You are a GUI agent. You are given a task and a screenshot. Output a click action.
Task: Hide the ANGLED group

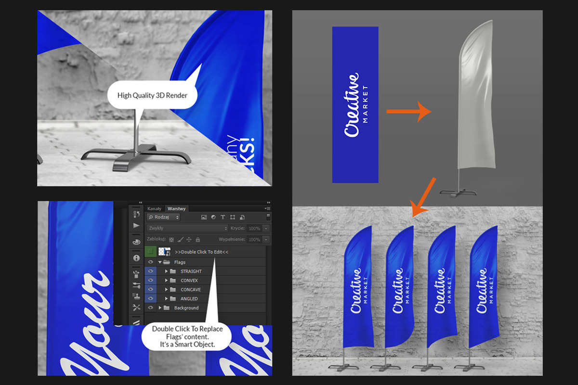pos(150,298)
